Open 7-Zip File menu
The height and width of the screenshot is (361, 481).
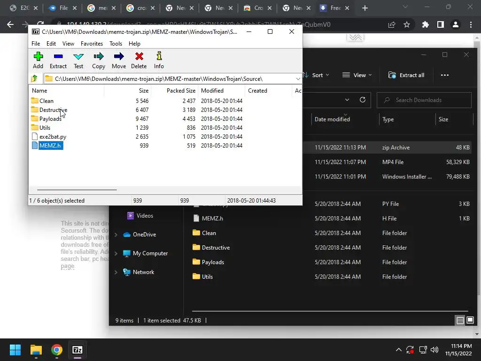point(36,44)
